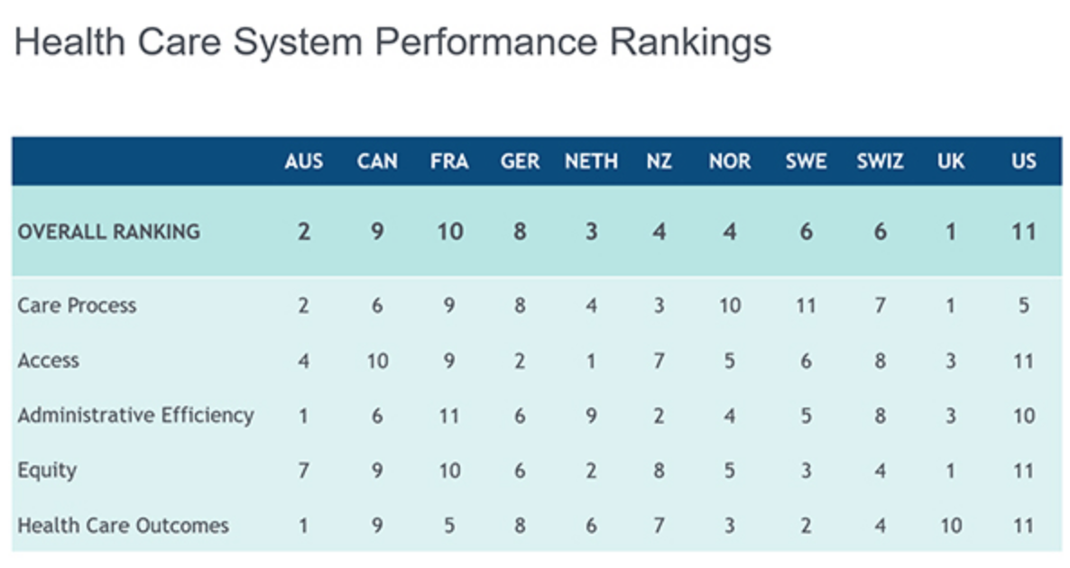This screenshot has height=568, width=1070.
Task: Select the Equity row label
Action: pyautogui.click(x=47, y=471)
